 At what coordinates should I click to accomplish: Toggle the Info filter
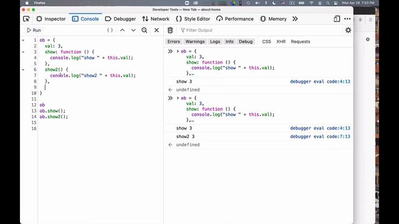[x=229, y=42]
